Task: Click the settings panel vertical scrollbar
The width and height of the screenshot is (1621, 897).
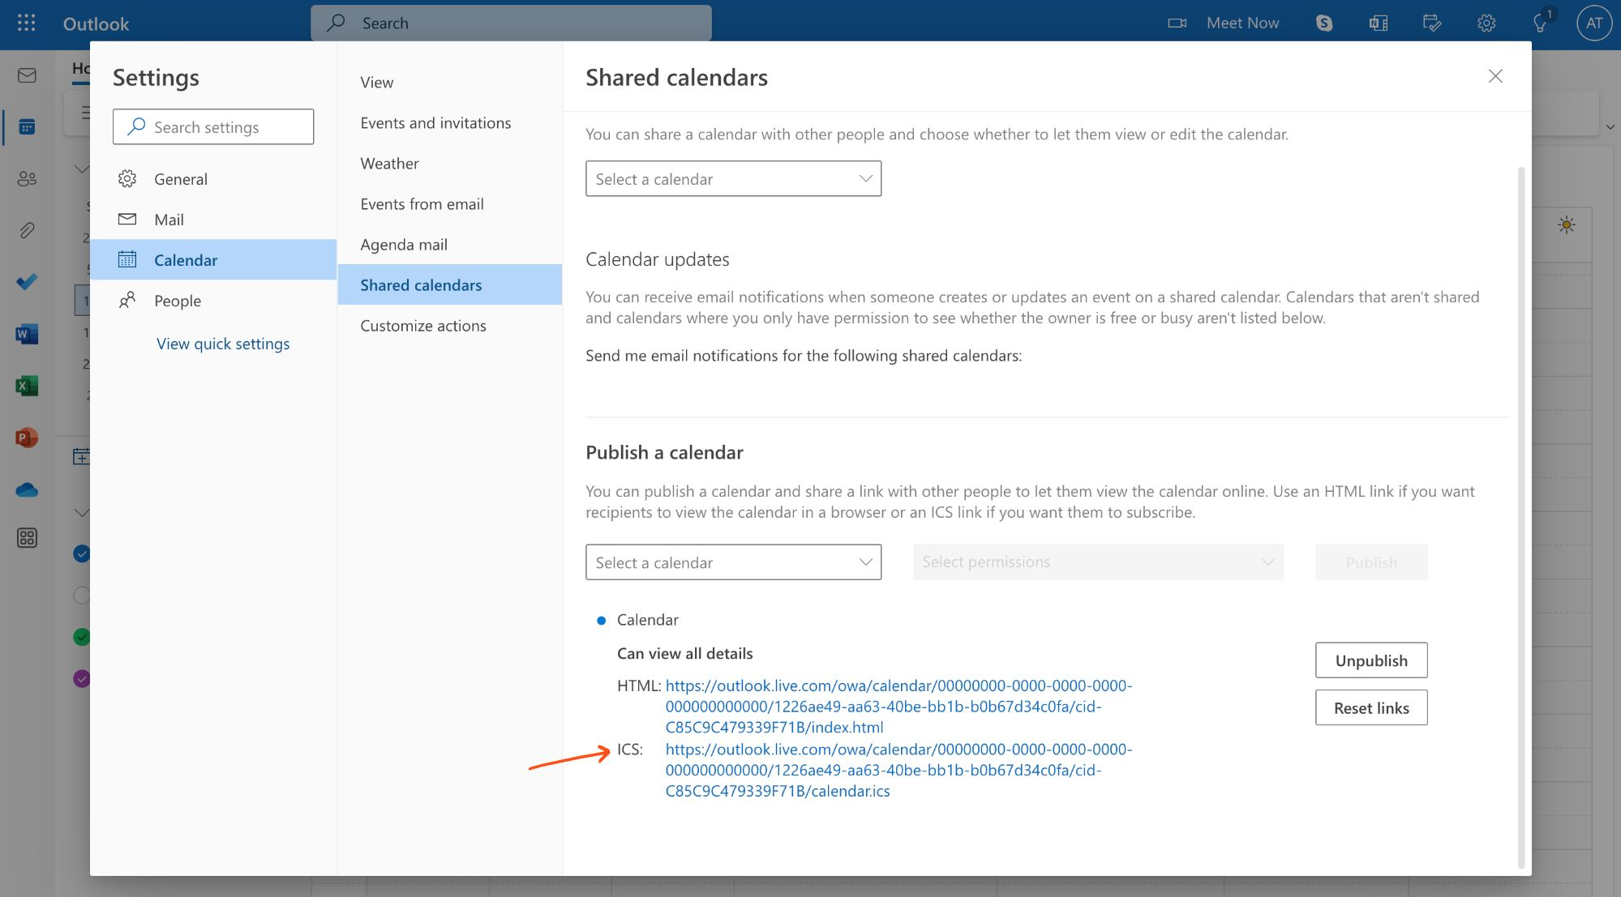Action: (1520, 519)
